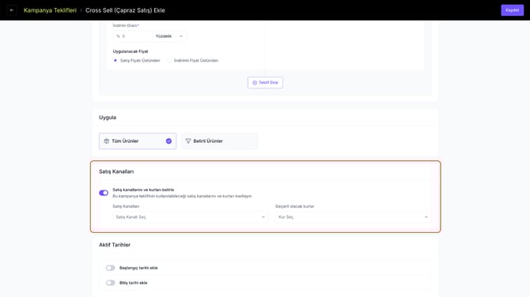Click the Satış Kanalları section heading

pyautogui.click(x=116, y=171)
